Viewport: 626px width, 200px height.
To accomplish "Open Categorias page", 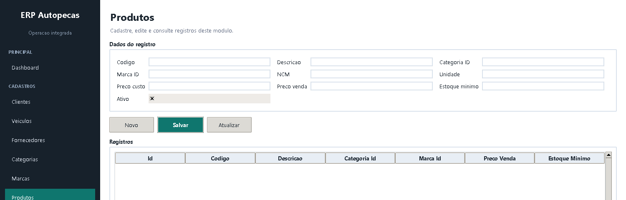I will [50, 159].
